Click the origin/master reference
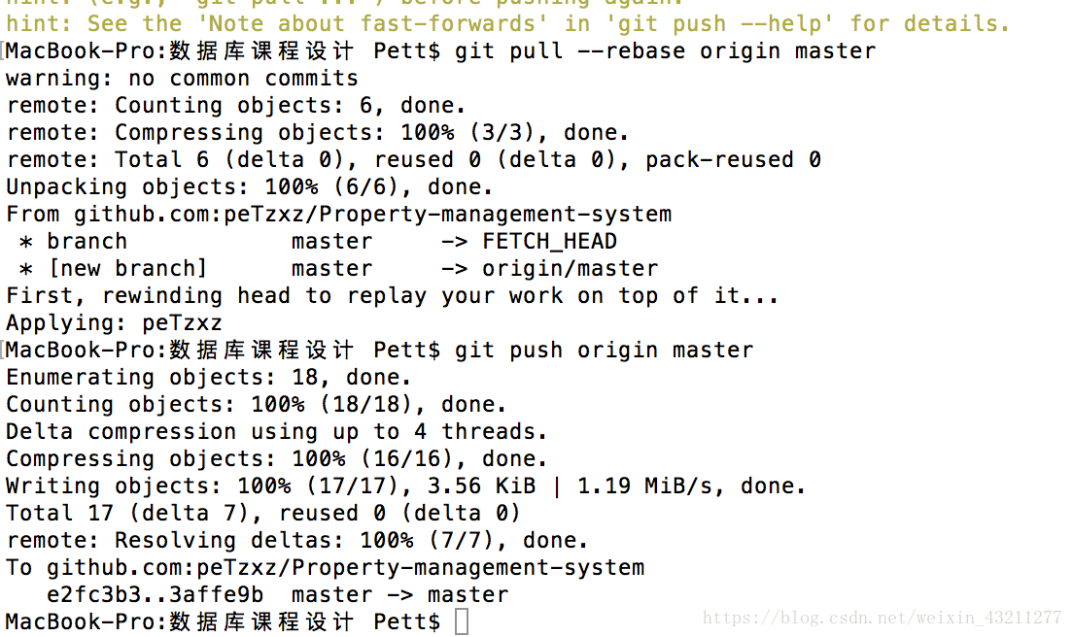Viewport: 1073px width, 637px height. tap(570, 269)
